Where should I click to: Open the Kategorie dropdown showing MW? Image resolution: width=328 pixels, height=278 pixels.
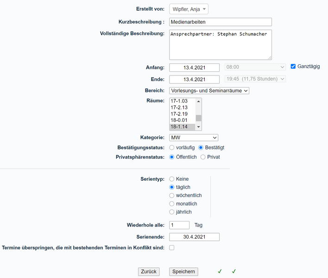click(x=194, y=138)
